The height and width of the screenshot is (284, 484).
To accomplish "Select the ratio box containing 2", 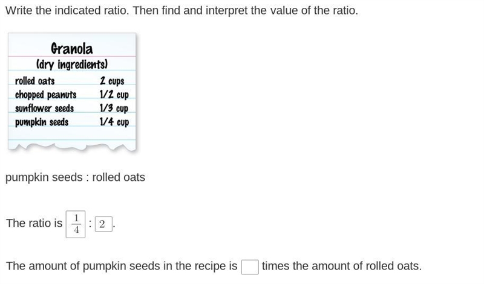I will click(x=103, y=224).
